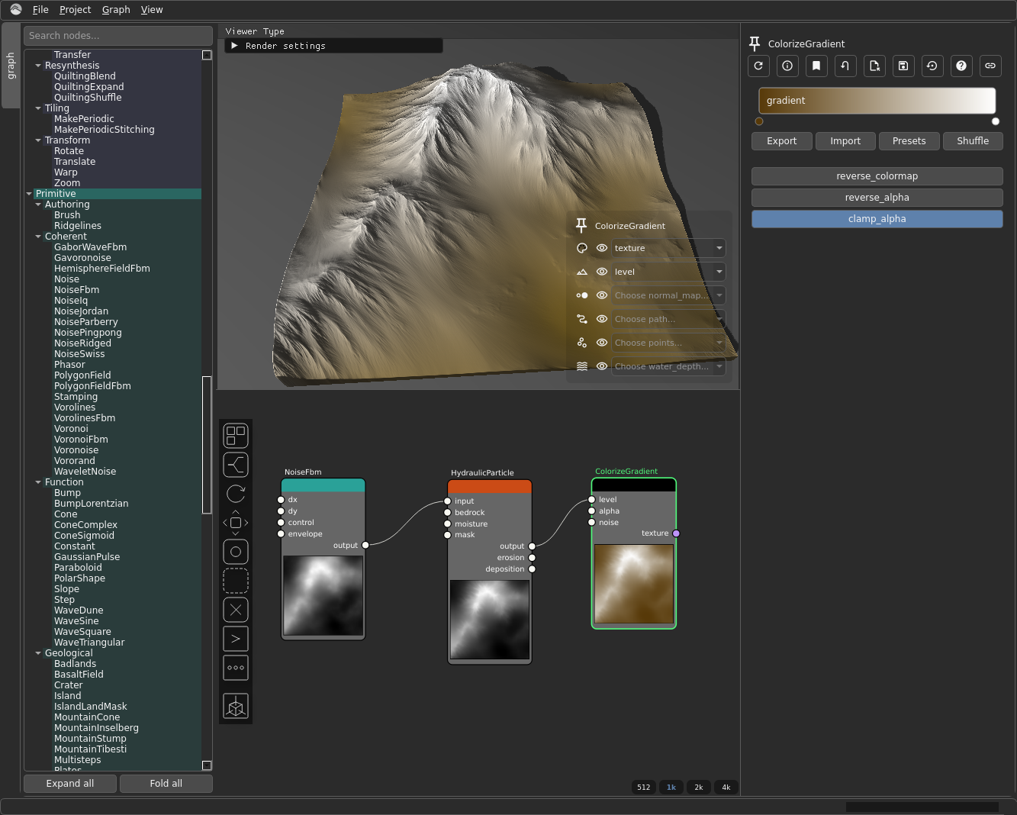
Task: Toggle eye visibility for level
Action: pos(602,272)
